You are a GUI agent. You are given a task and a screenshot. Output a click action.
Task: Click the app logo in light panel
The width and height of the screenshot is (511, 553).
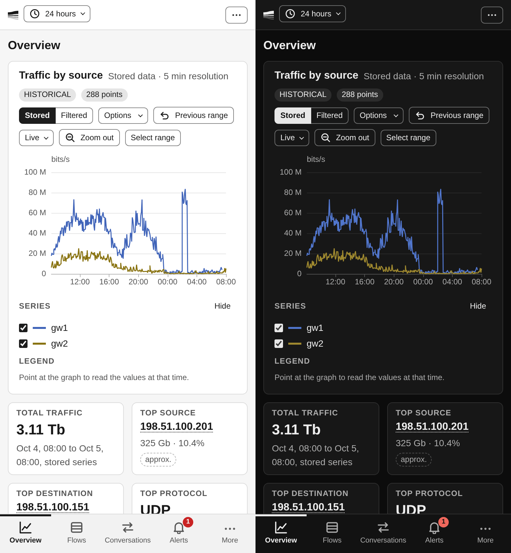[x=13, y=15]
